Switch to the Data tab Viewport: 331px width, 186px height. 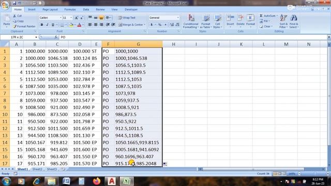click(x=86, y=9)
